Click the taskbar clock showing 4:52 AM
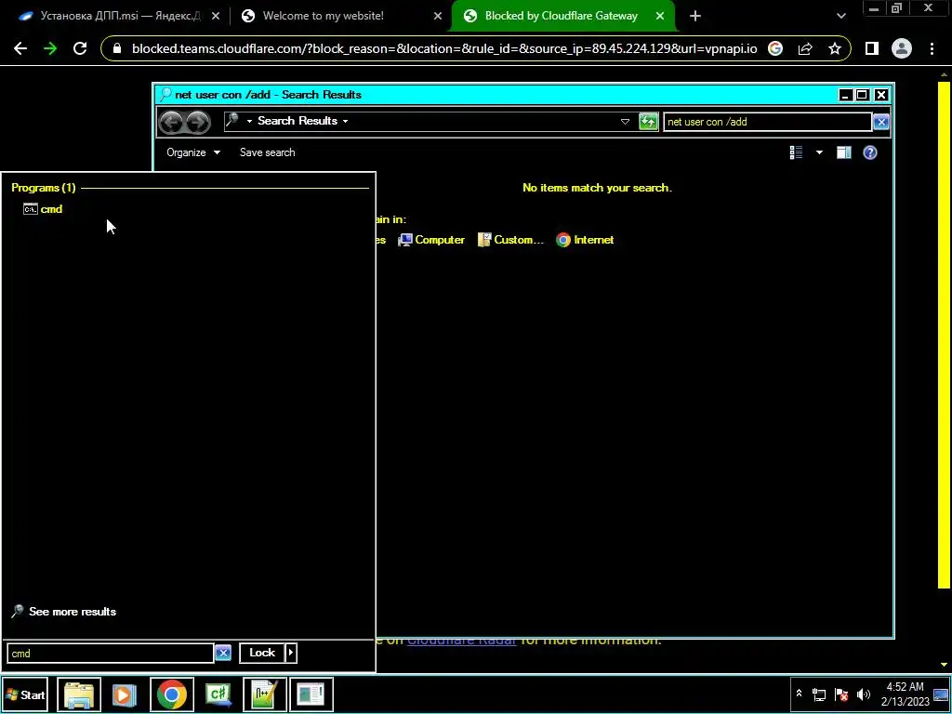Viewport: 952px width, 714px height. (x=906, y=694)
